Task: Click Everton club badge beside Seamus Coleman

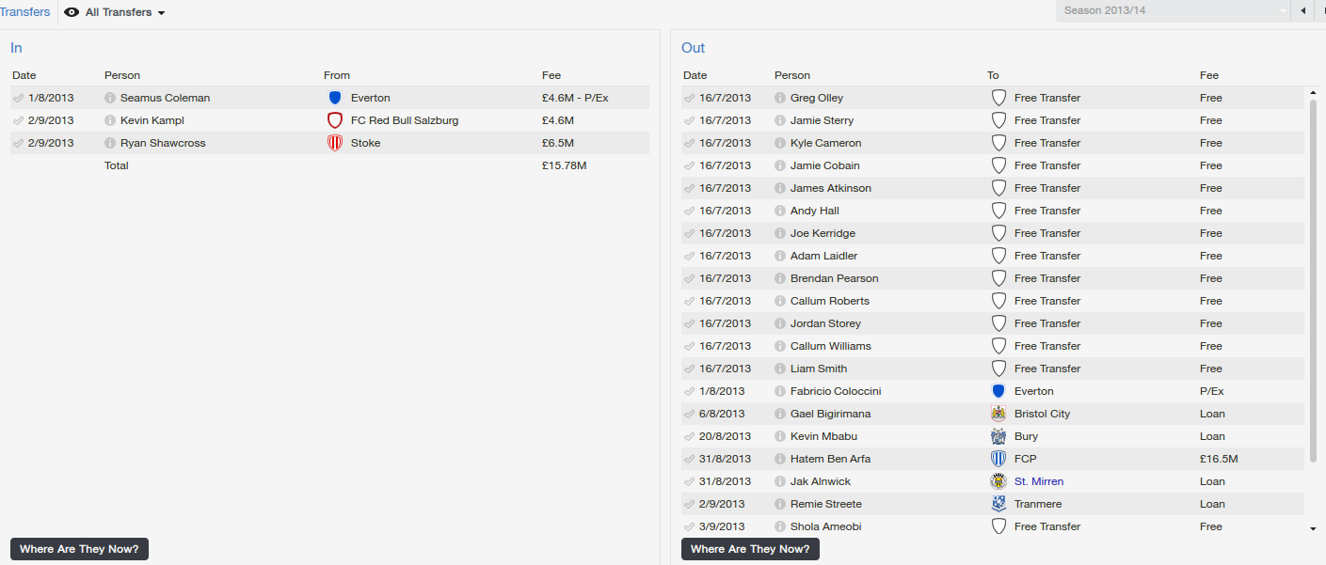Action: click(x=335, y=98)
